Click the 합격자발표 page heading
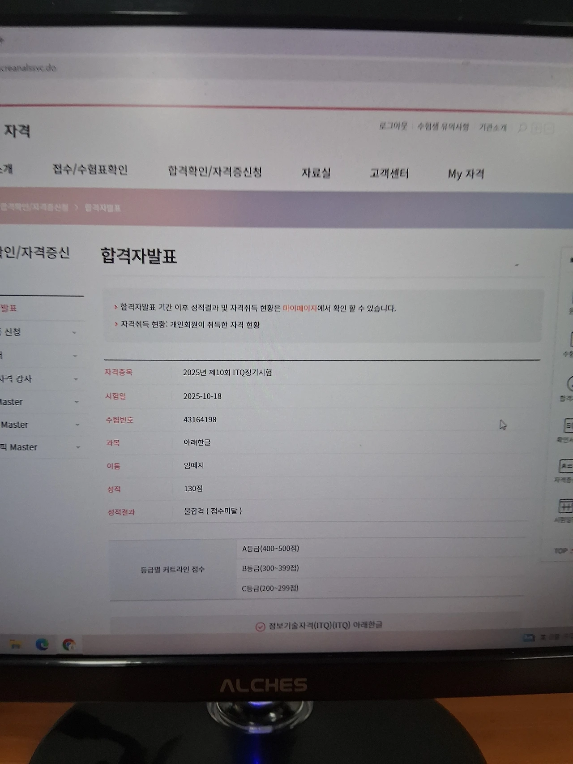Image resolution: width=573 pixels, height=764 pixels. point(139,256)
